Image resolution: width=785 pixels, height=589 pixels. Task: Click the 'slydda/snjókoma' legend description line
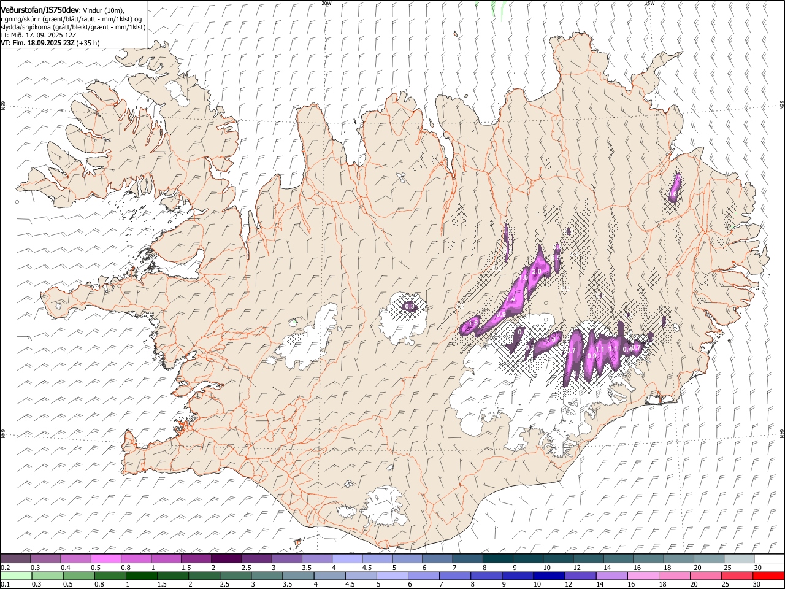pyautogui.click(x=73, y=27)
